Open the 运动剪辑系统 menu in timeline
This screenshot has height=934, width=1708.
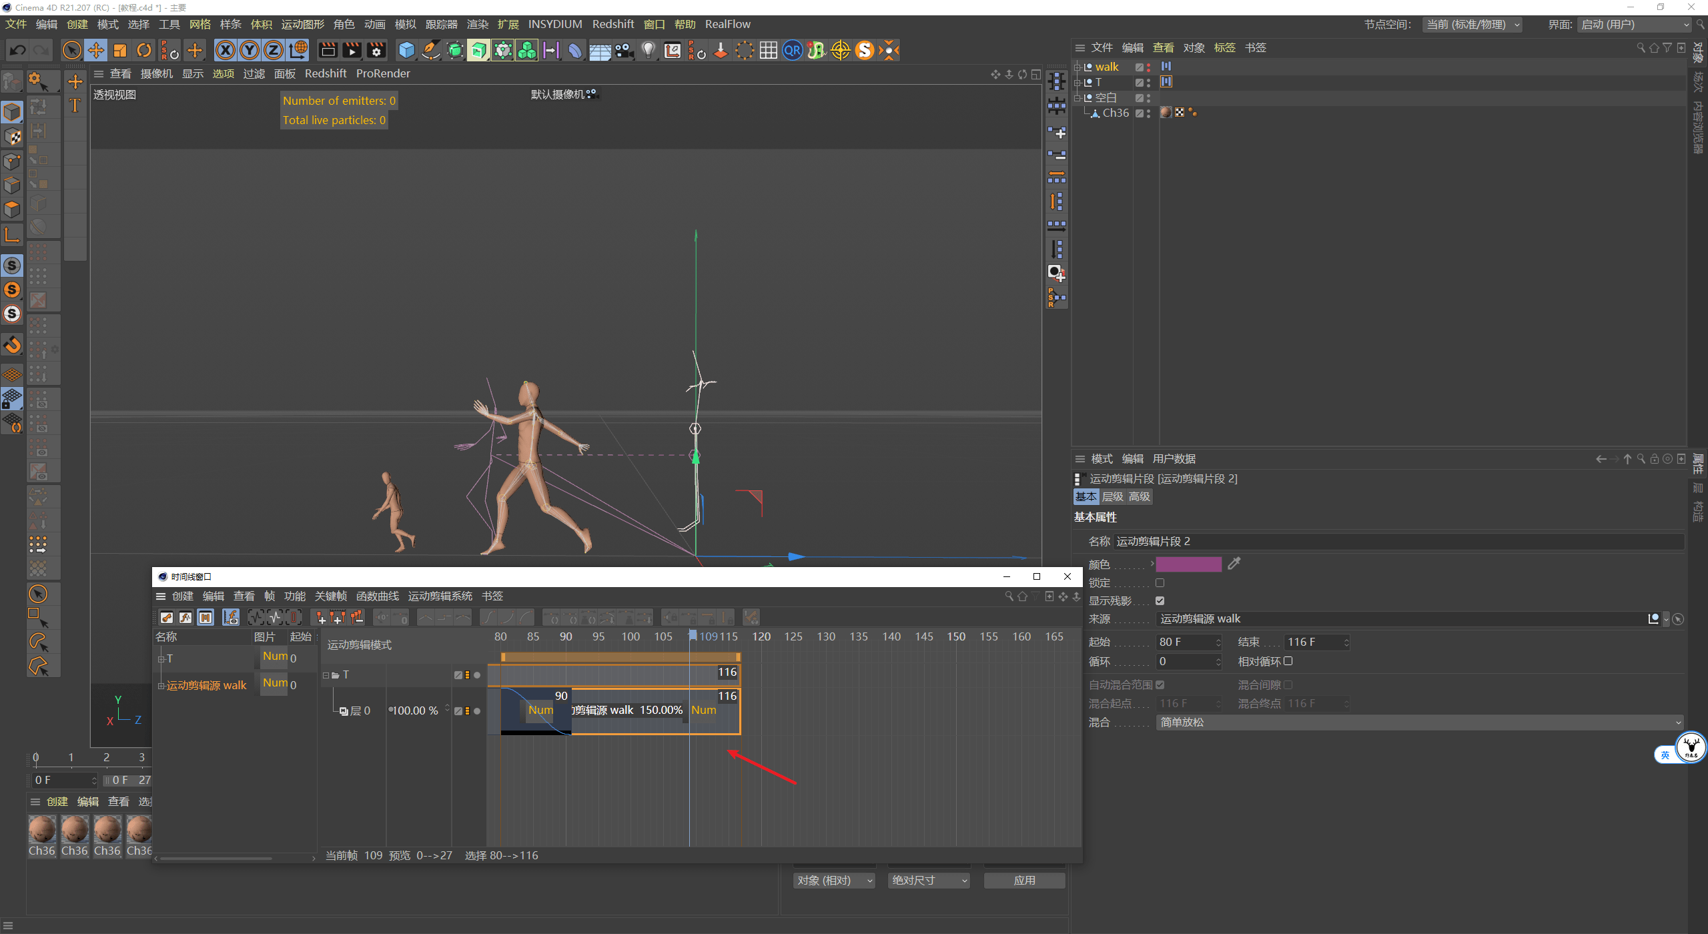tap(440, 596)
